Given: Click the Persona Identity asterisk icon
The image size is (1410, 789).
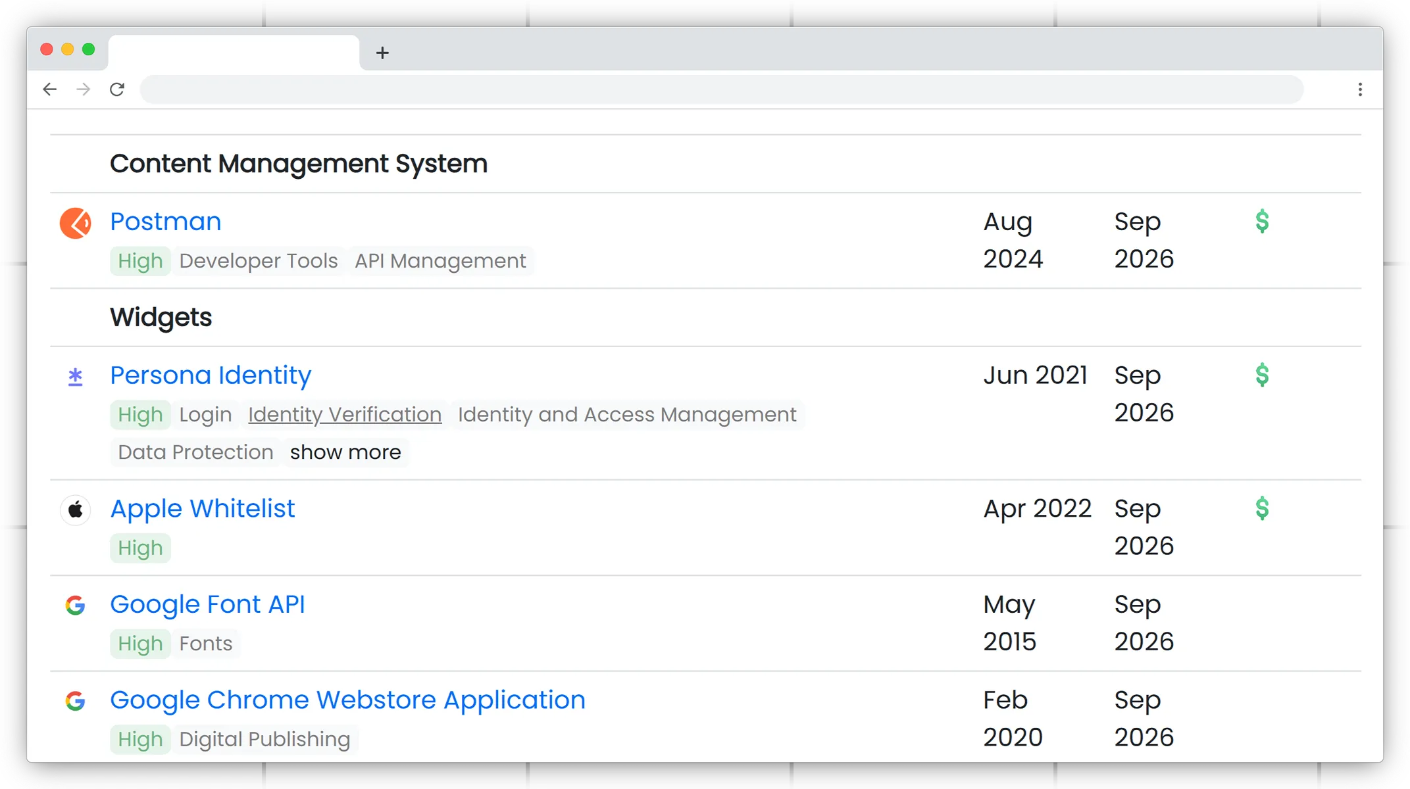Looking at the screenshot, I should (76, 377).
